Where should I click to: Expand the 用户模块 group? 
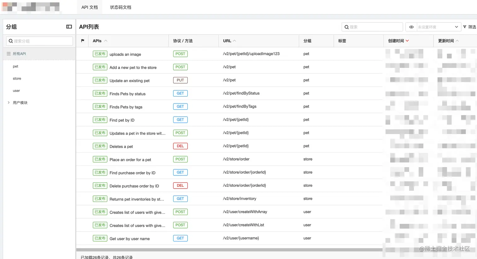coord(9,103)
